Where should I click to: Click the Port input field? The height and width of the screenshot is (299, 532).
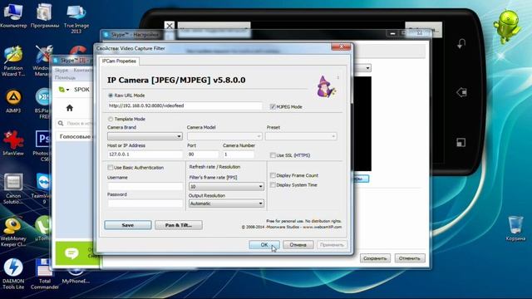click(203, 154)
